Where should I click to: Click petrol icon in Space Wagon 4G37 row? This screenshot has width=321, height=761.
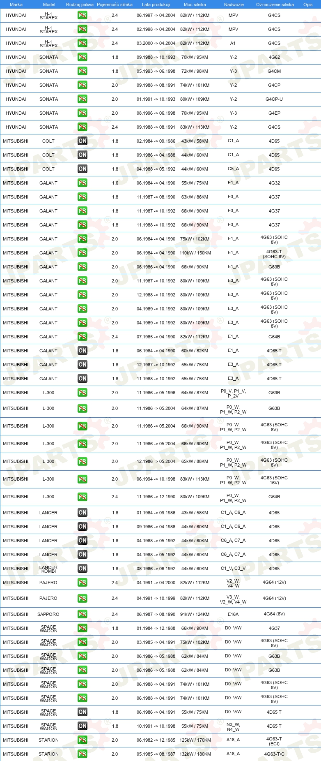pos(82,628)
